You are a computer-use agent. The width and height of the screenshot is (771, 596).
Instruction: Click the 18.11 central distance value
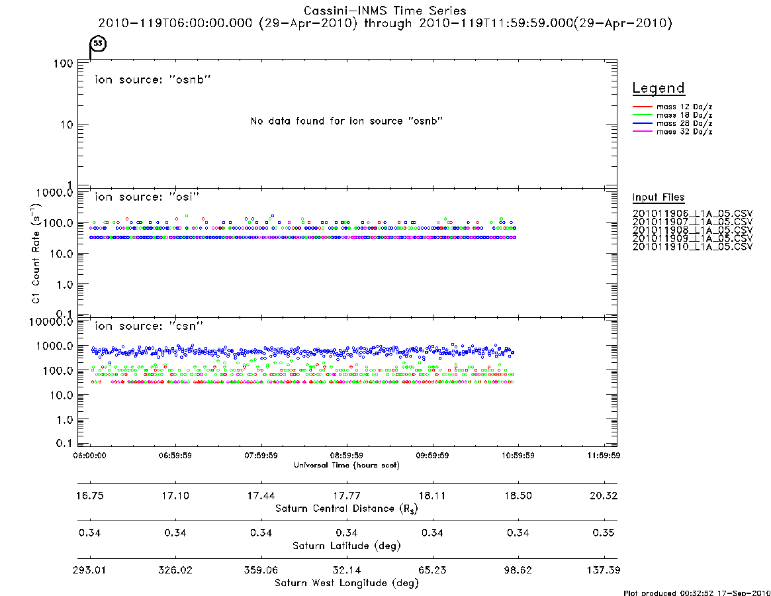(x=432, y=495)
